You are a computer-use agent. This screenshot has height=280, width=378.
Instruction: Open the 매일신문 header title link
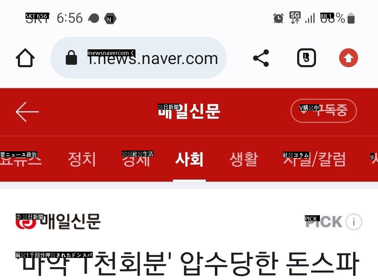(189, 111)
